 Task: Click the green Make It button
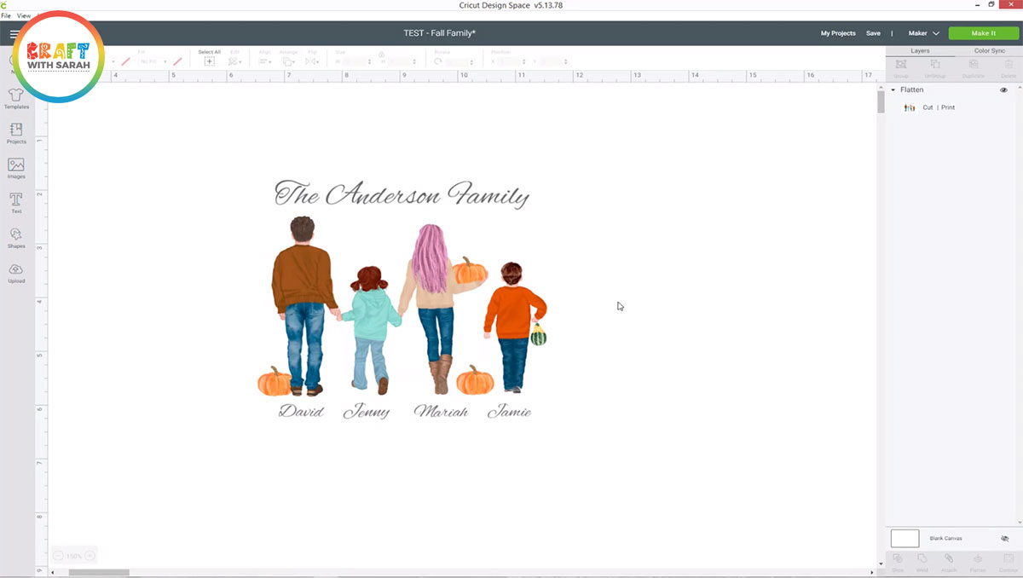click(983, 33)
